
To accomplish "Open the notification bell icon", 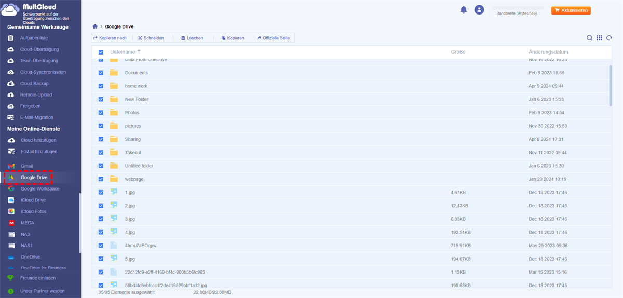I will pos(464,10).
